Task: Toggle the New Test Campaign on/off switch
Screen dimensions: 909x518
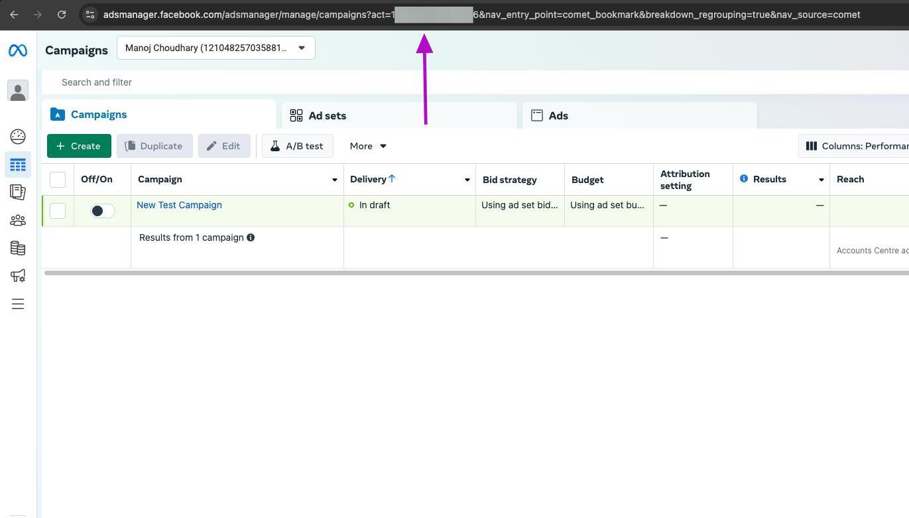Action: tap(103, 211)
